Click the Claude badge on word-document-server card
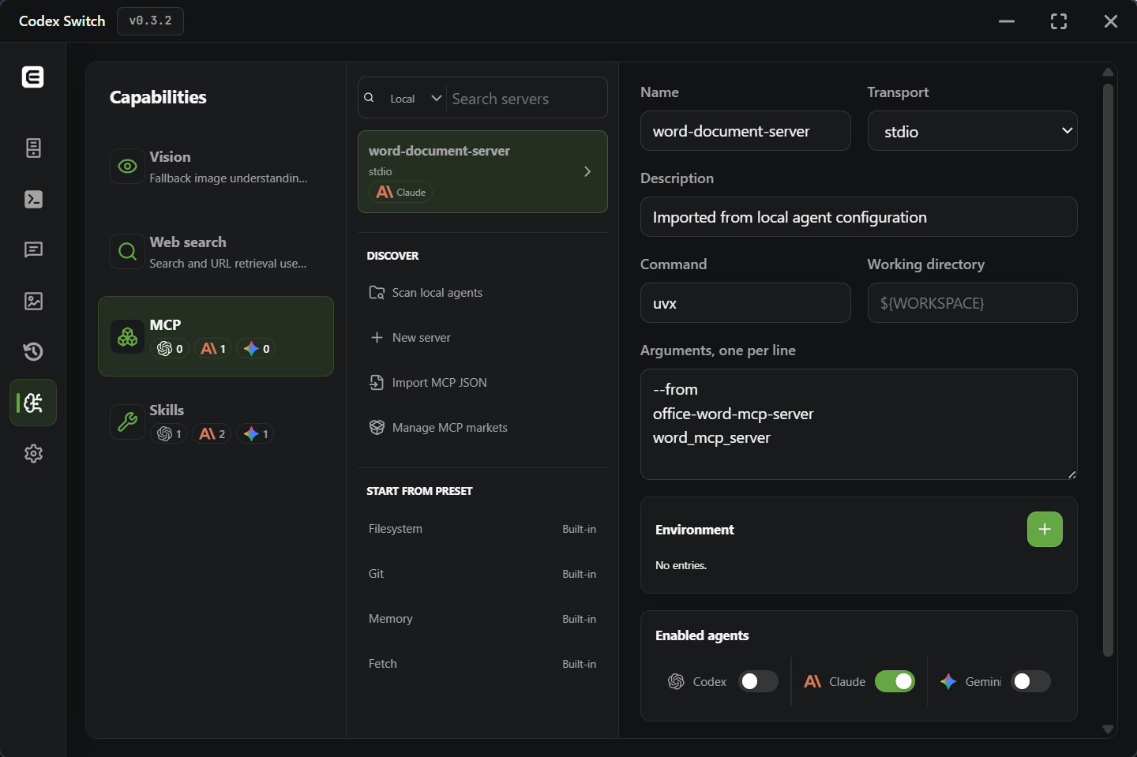 coord(401,192)
